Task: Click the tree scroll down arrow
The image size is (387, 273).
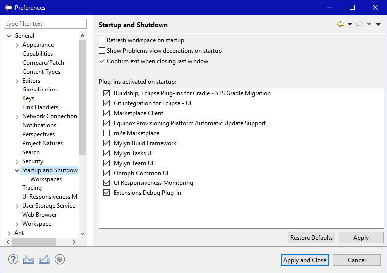Action: (x=82, y=234)
